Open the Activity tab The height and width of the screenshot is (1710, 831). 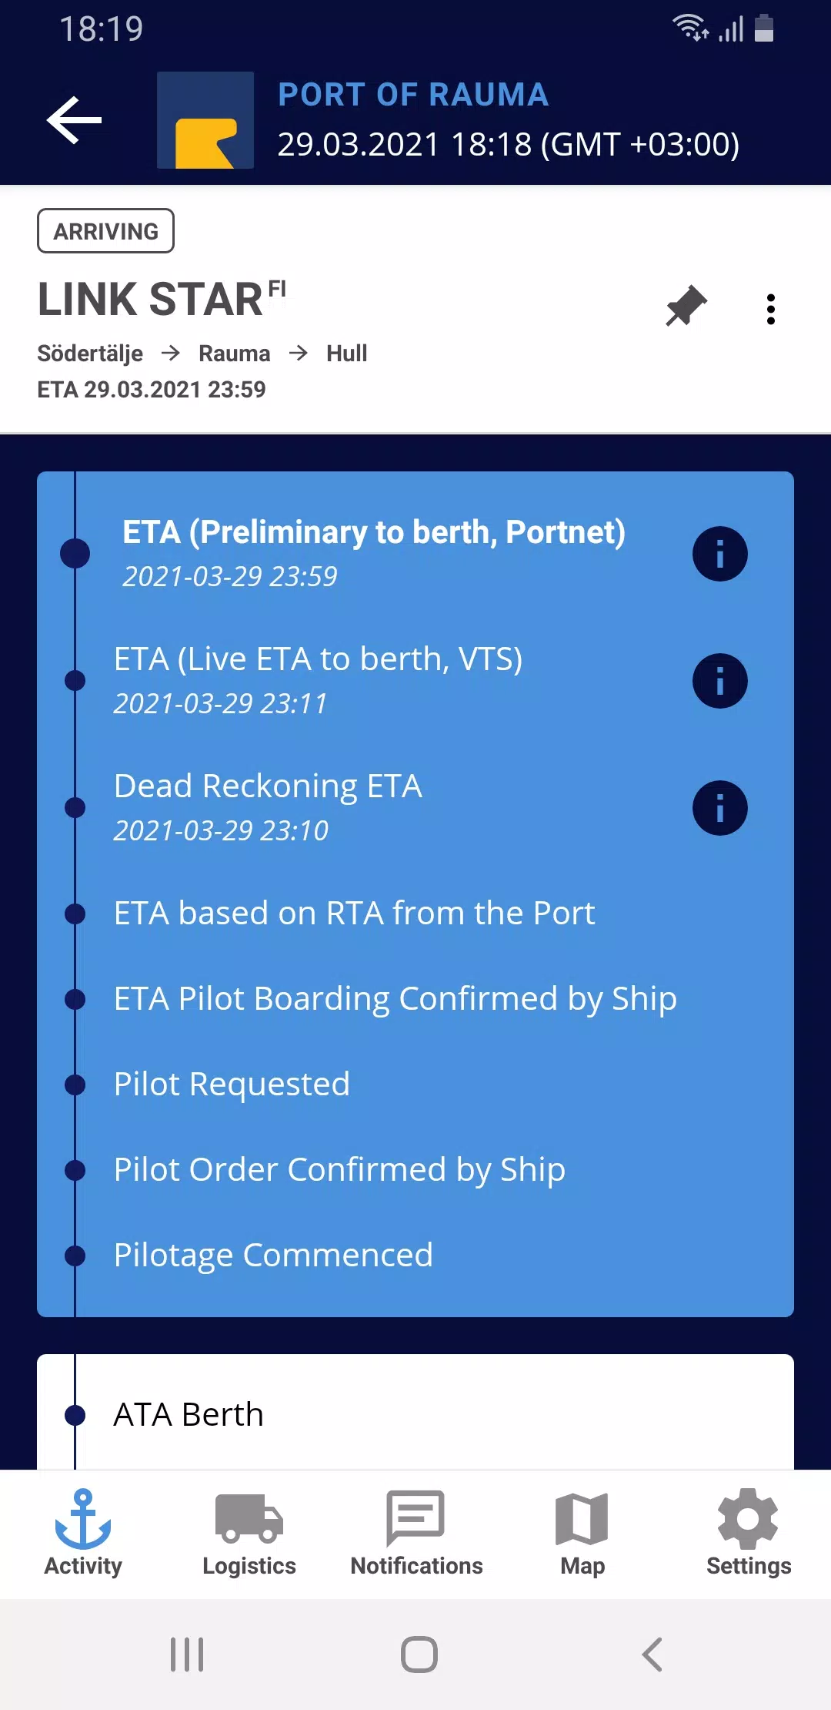(83, 1533)
